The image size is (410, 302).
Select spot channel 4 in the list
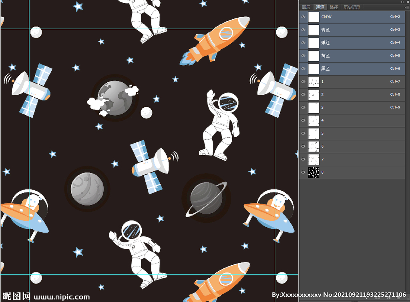[352, 120]
